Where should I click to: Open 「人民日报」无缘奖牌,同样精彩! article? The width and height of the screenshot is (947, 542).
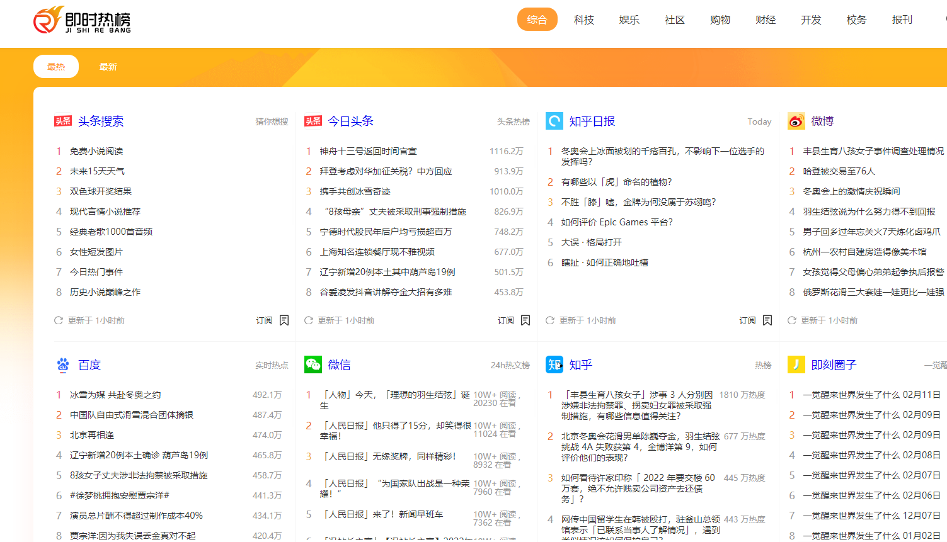[x=388, y=456]
